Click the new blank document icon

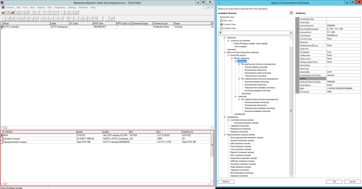(x=8, y=13)
